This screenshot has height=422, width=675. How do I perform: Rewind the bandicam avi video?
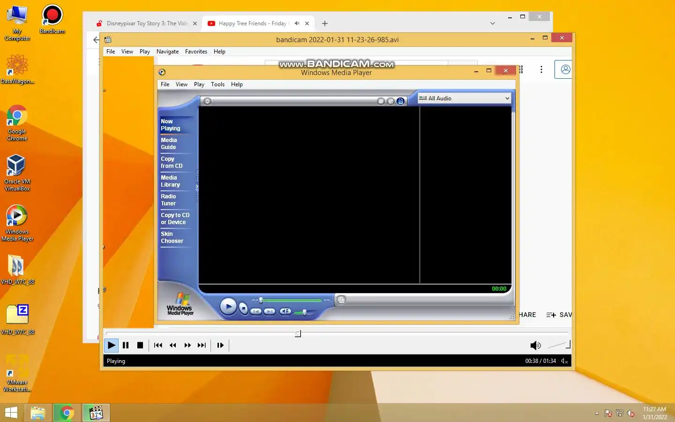pos(172,346)
